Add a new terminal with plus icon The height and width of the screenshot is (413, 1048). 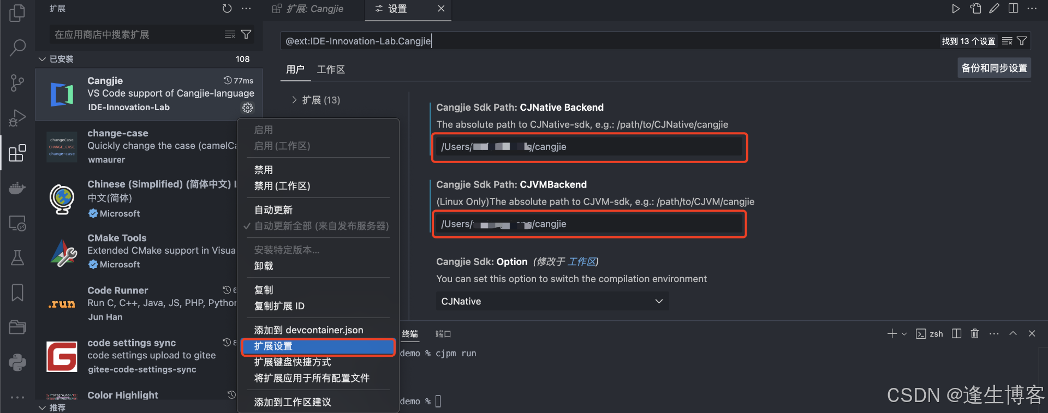click(x=892, y=334)
